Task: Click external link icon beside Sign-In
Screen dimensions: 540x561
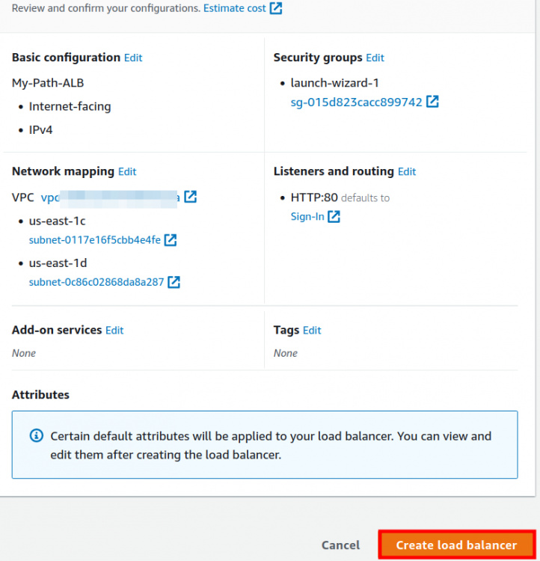Action: click(x=334, y=217)
